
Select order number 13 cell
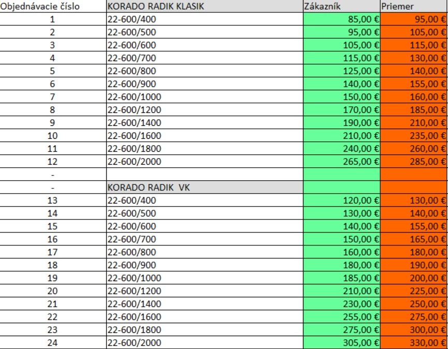[x=53, y=200]
